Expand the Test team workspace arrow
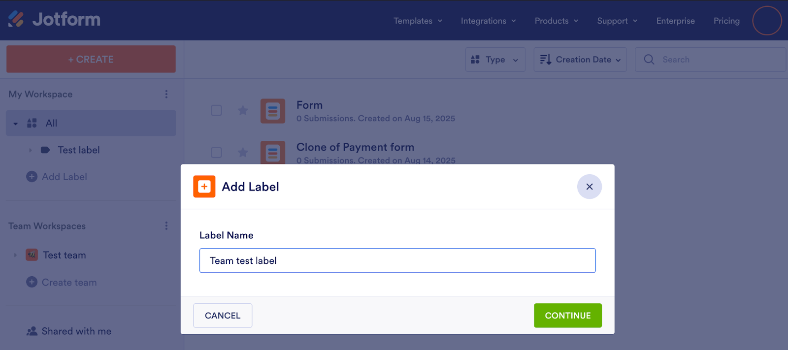Screen dimensions: 788x350 pyautogui.click(x=15, y=255)
